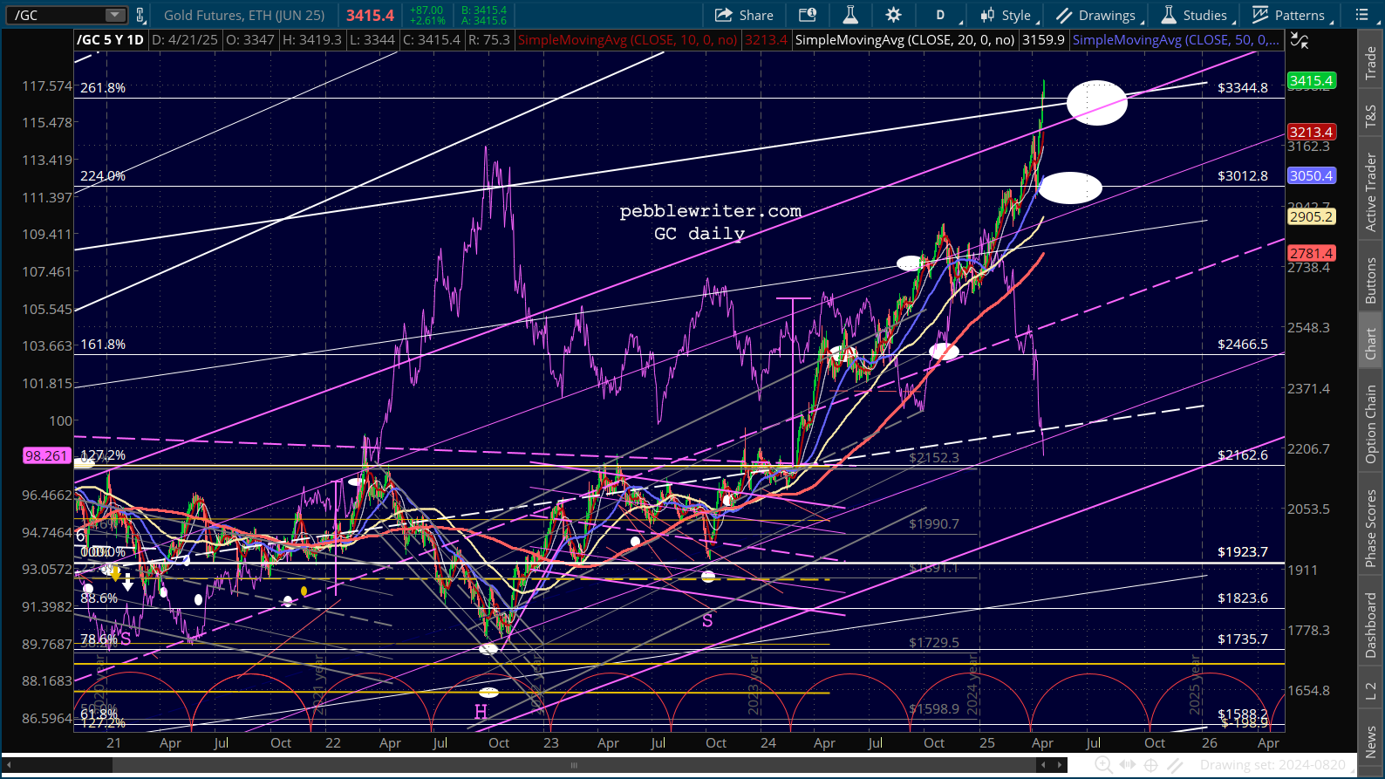
Task: Open the news info icon in toolbar
Action: click(x=808, y=15)
